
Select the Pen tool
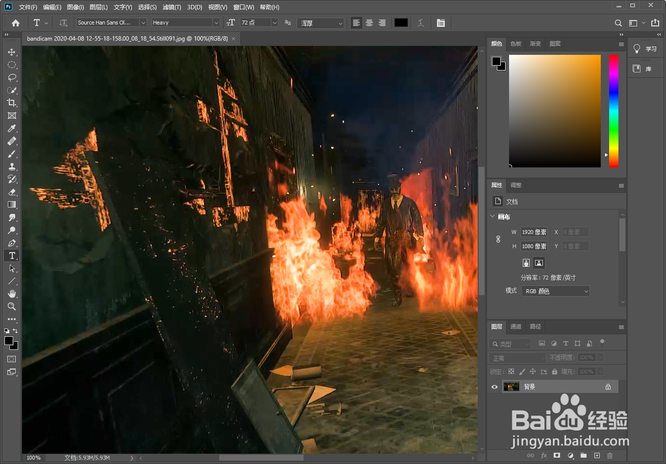12,243
